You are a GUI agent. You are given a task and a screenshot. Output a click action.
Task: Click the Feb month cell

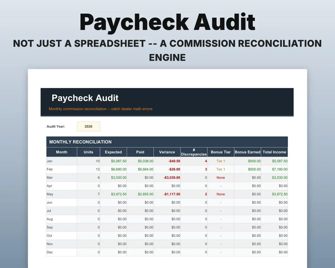[62, 169]
